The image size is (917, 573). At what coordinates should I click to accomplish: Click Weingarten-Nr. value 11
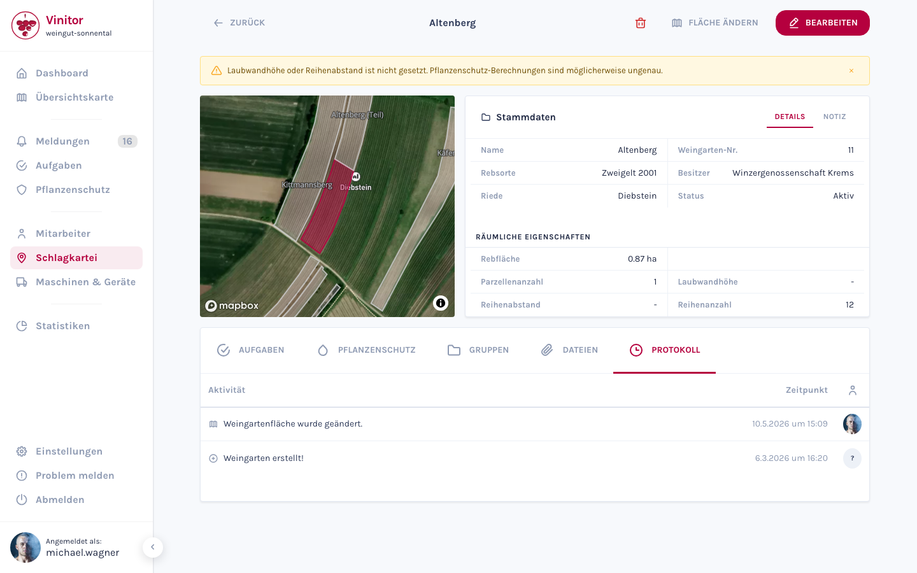(851, 150)
